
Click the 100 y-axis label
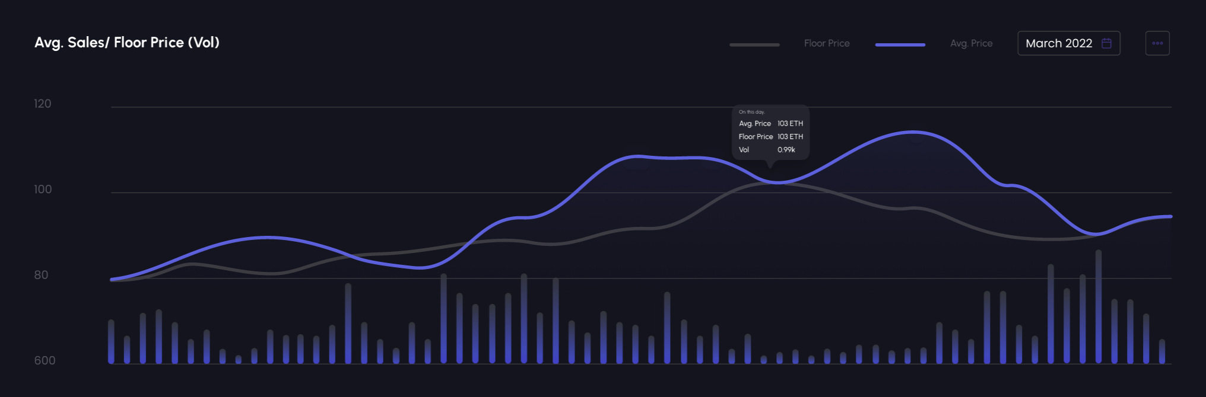[x=43, y=189]
